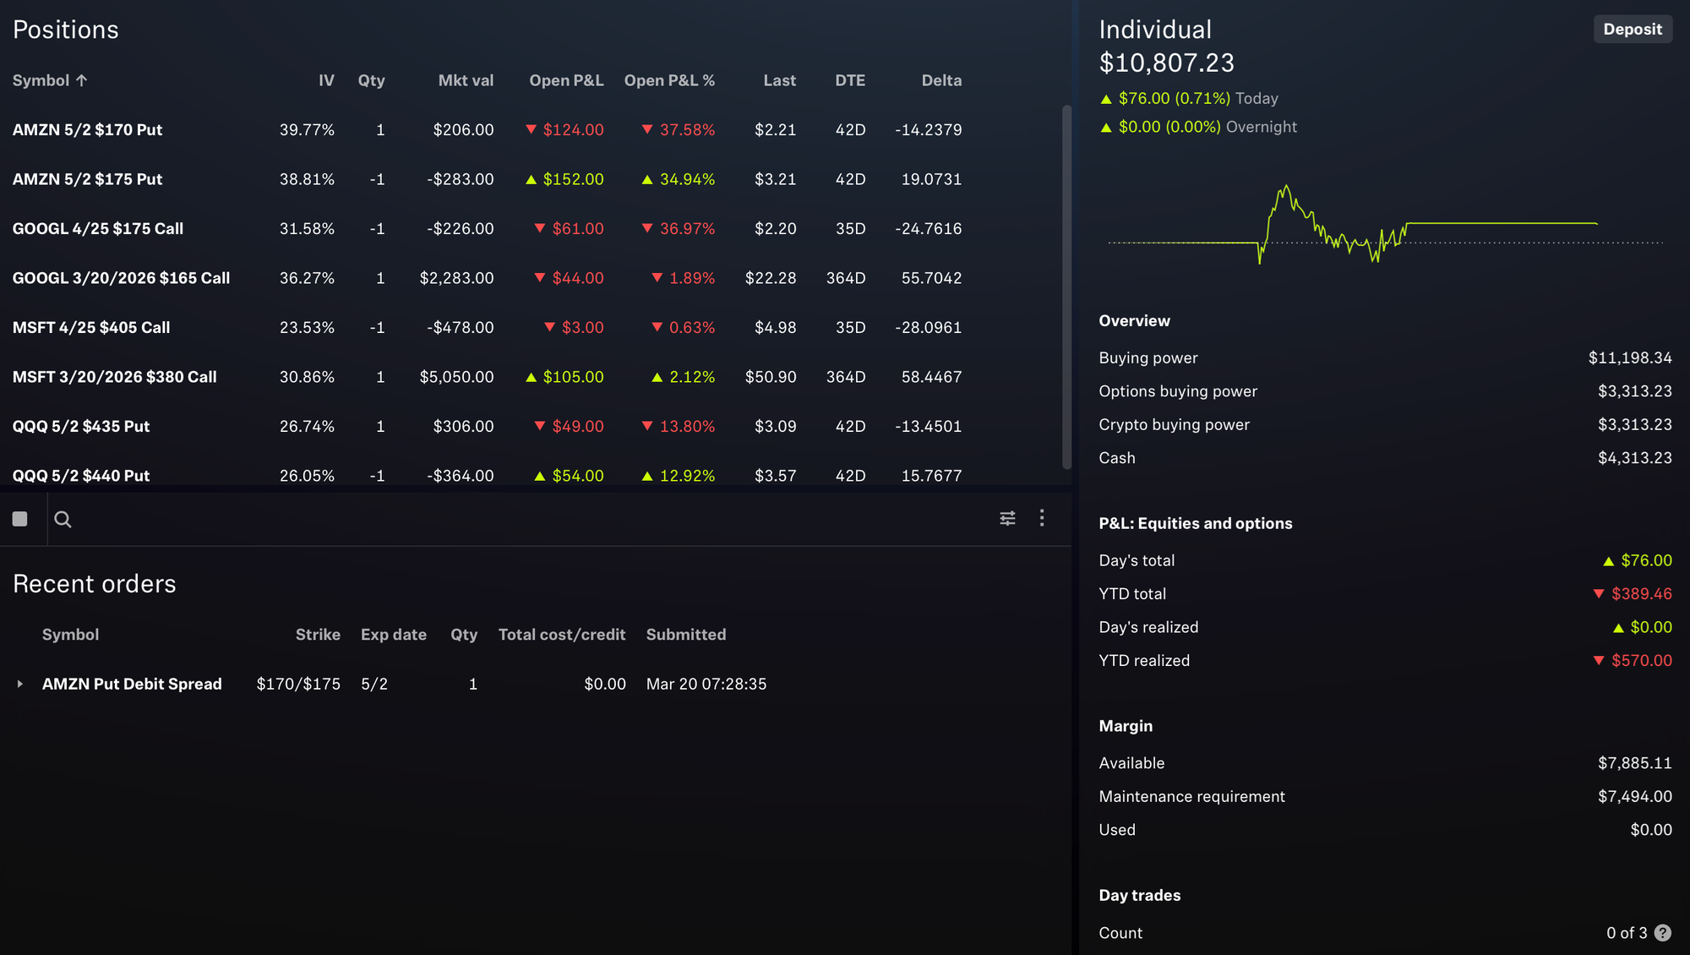The height and width of the screenshot is (955, 1690).
Task: Sort positions by Qty column
Action: click(371, 80)
